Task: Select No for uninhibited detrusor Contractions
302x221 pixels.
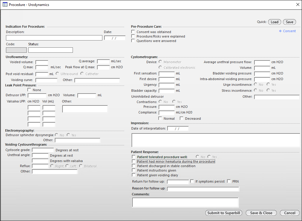Action: tap(160, 102)
